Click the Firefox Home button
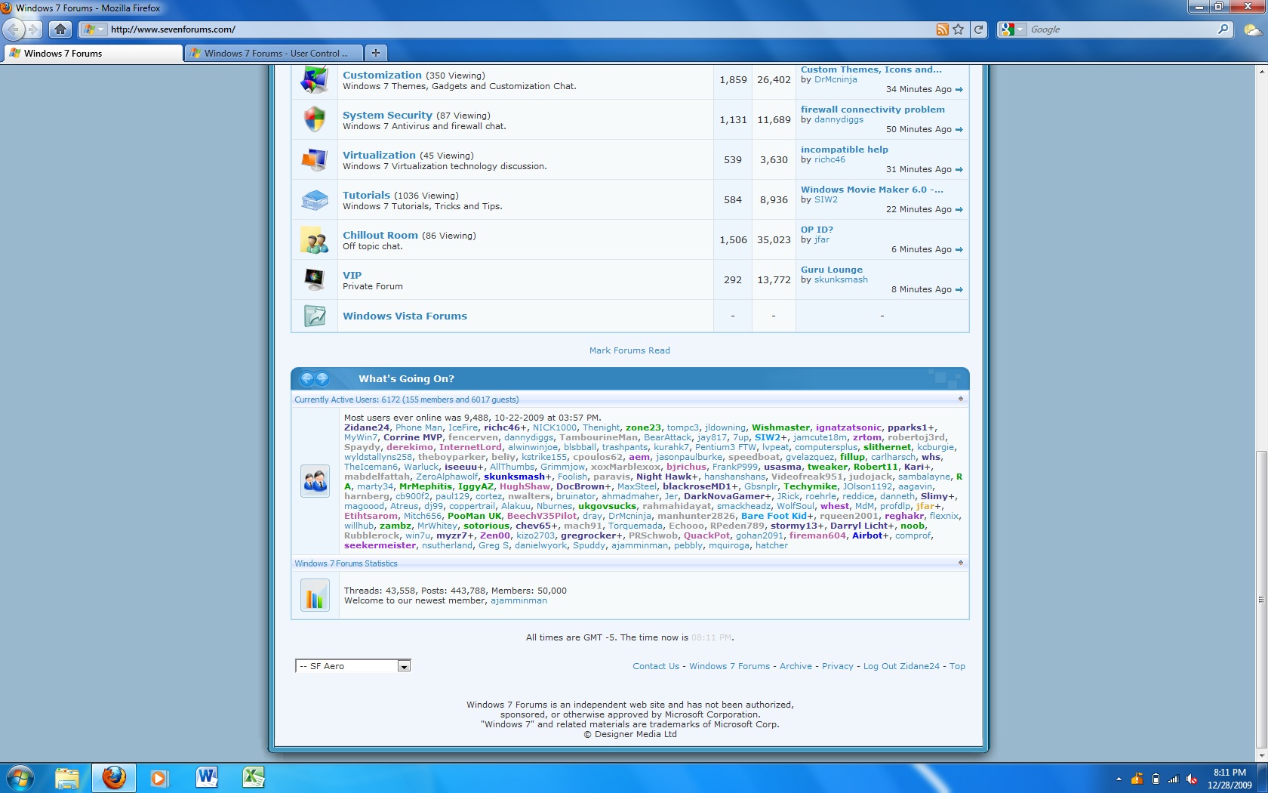 pos(60,29)
